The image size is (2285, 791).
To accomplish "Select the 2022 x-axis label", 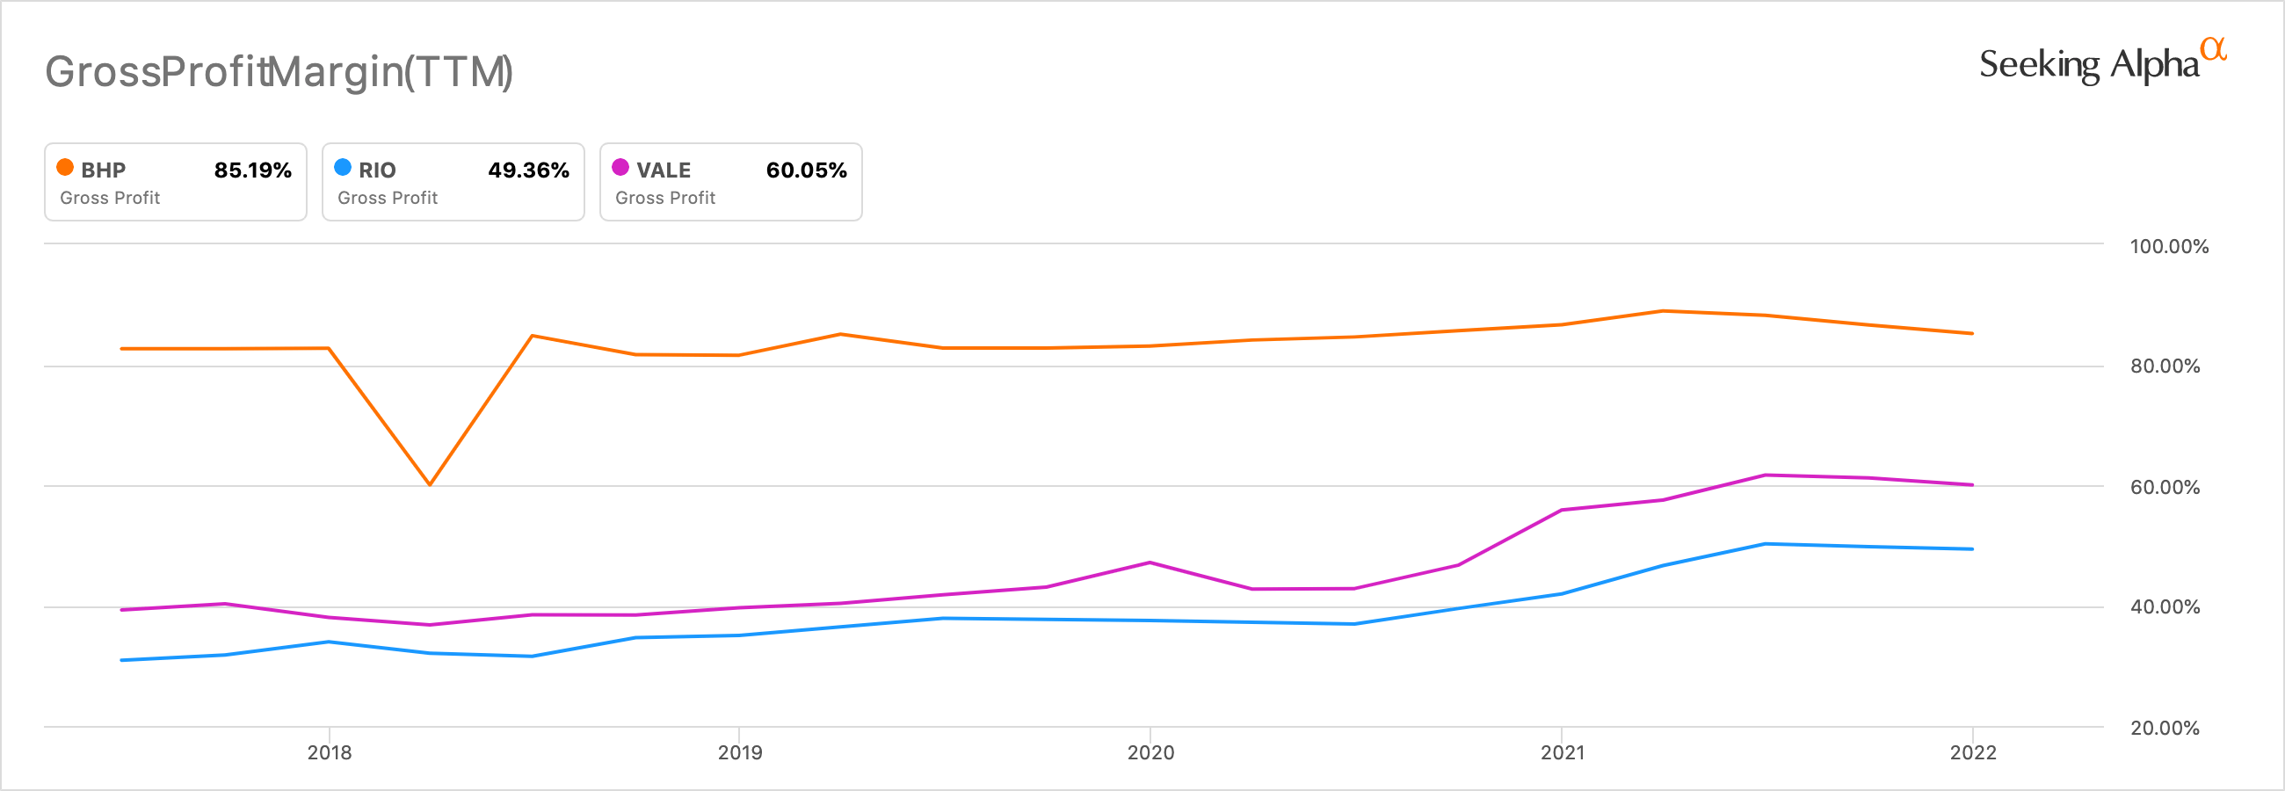I will (x=1973, y=753).
